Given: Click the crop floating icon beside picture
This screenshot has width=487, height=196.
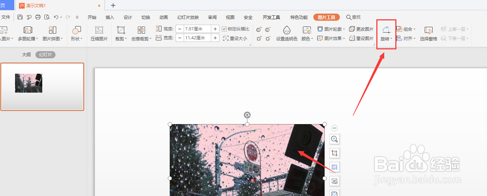Looking at the screenshot, I should (x=334, y=153).
